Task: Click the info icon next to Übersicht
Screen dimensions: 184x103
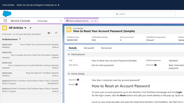Action: coord(155,65)
